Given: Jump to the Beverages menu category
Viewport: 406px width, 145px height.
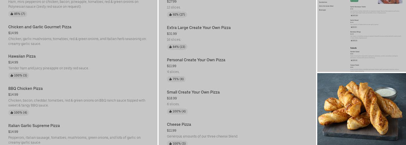Looking at the screenshot, I should (322, 10).
